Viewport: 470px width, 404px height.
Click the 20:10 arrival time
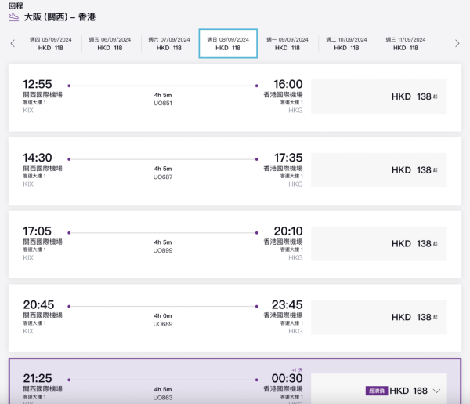[288, 231]
